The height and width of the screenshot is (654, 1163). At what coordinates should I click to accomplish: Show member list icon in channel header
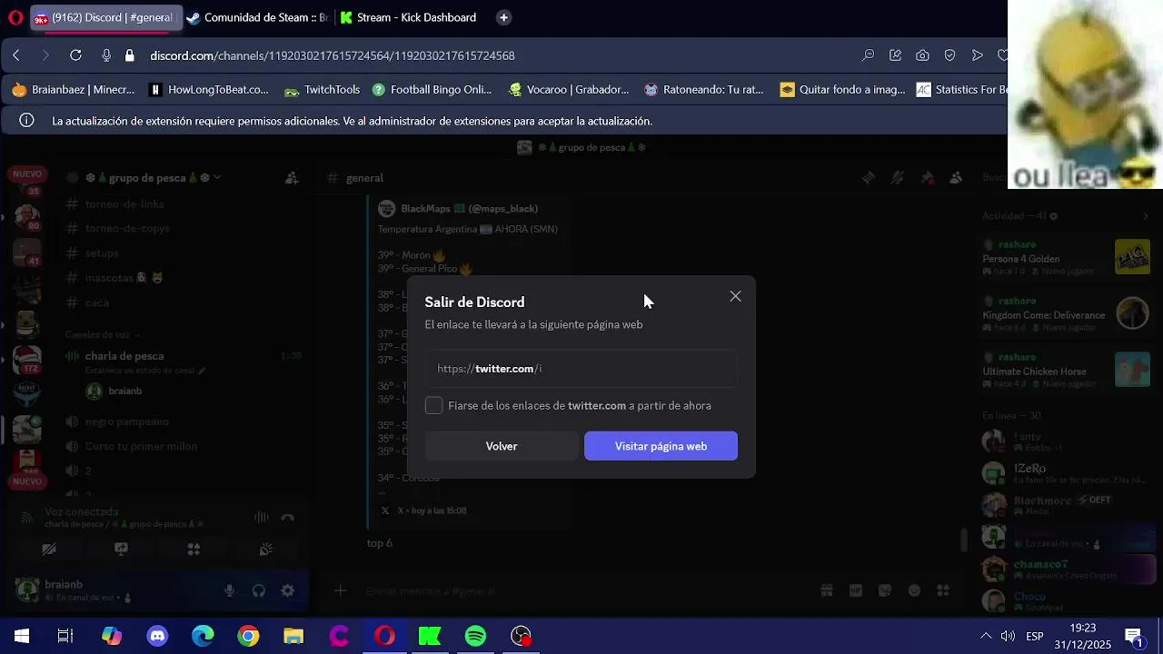click(x=956, y=178)
